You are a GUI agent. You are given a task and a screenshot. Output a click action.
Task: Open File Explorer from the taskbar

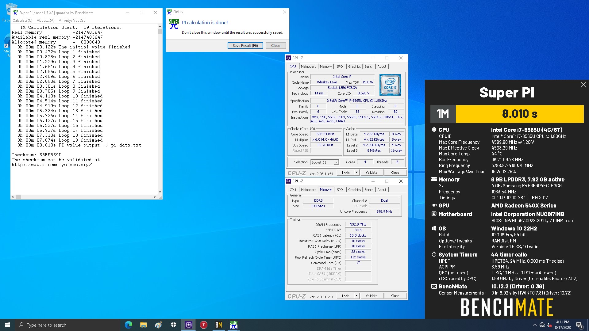tap(143, 325)
